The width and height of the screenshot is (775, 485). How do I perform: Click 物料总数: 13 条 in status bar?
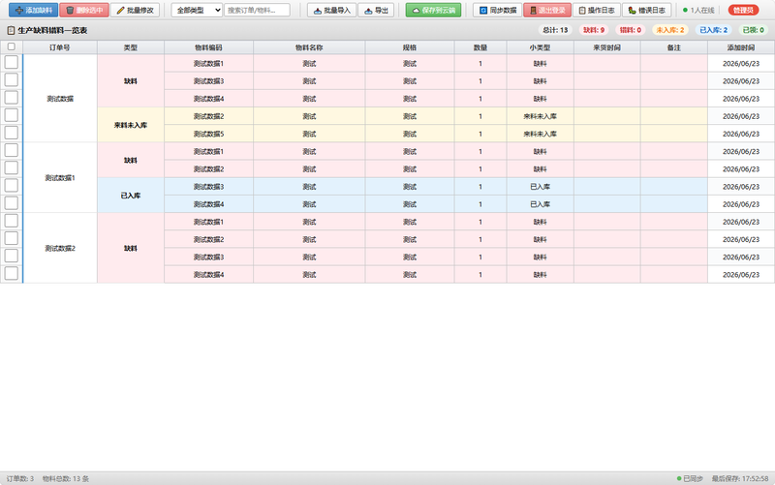click(66, 478)
